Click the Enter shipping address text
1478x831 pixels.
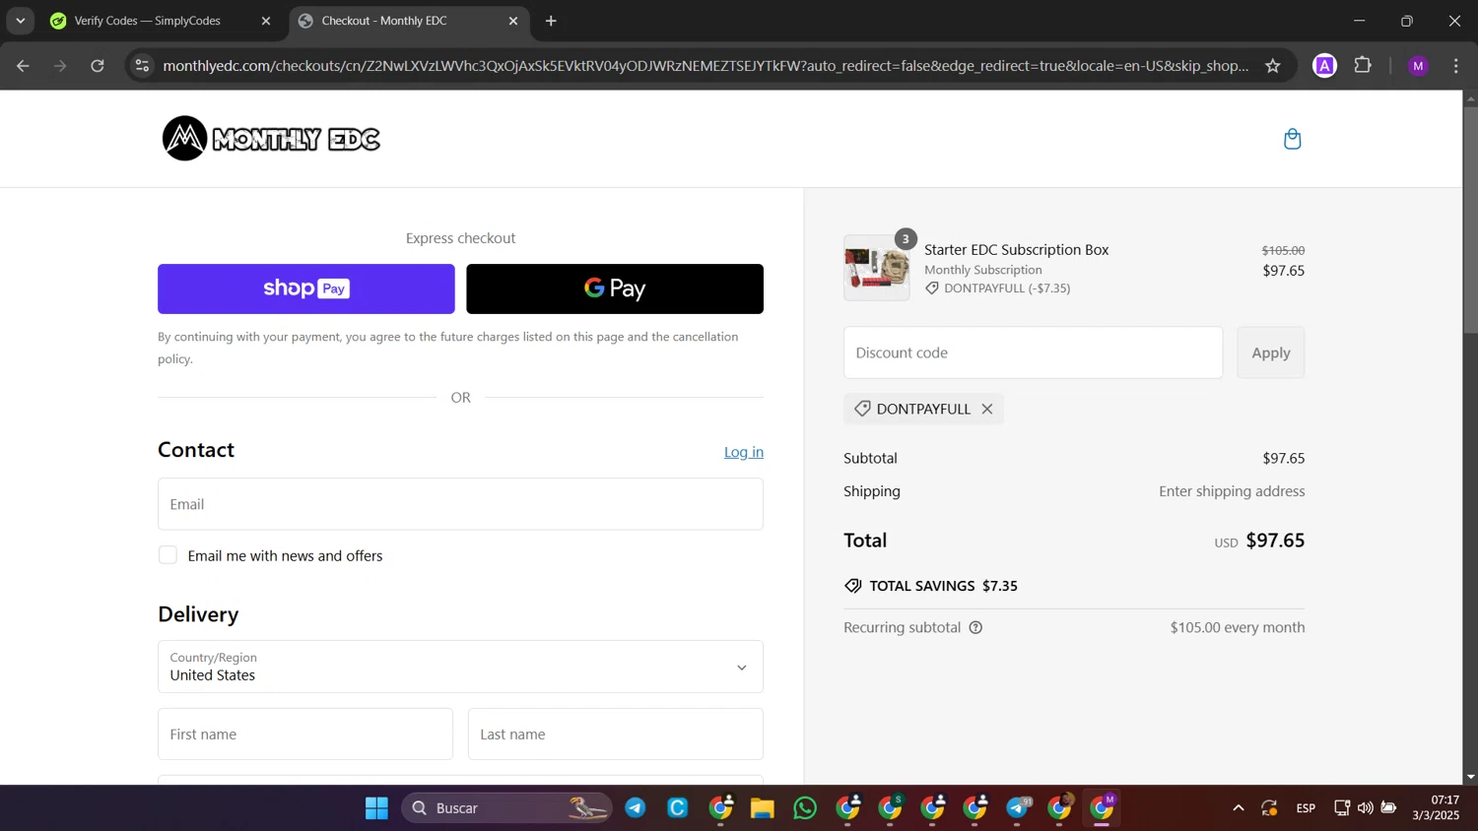point(1232,491)
